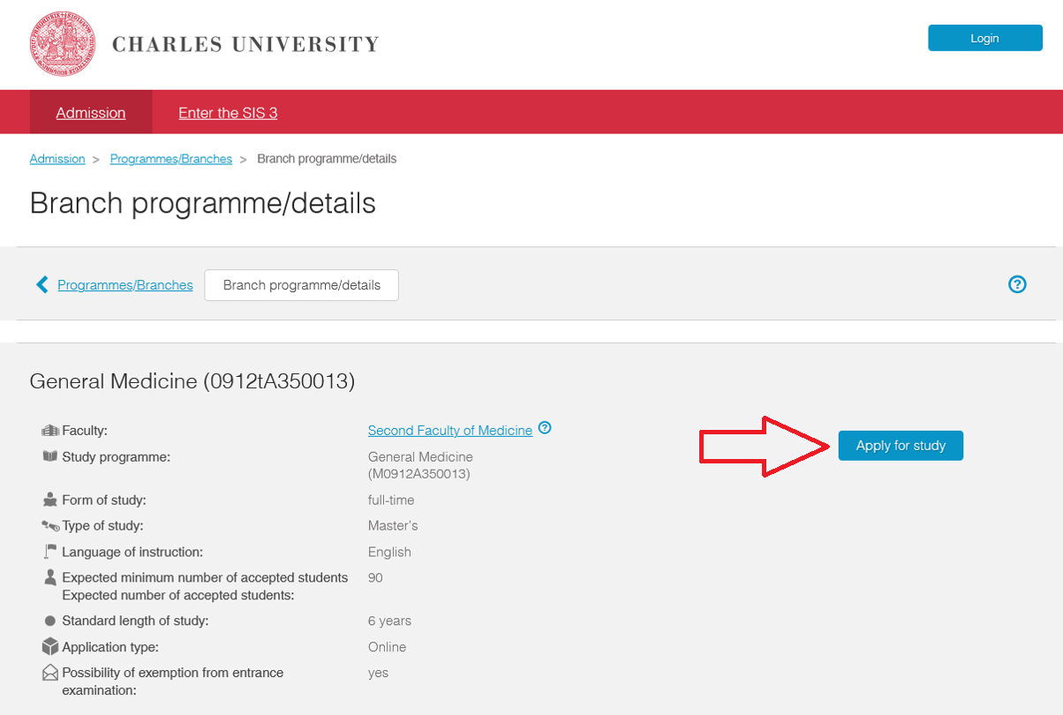Click the Apply for study button
The image size is (1063, 715).
901,446
